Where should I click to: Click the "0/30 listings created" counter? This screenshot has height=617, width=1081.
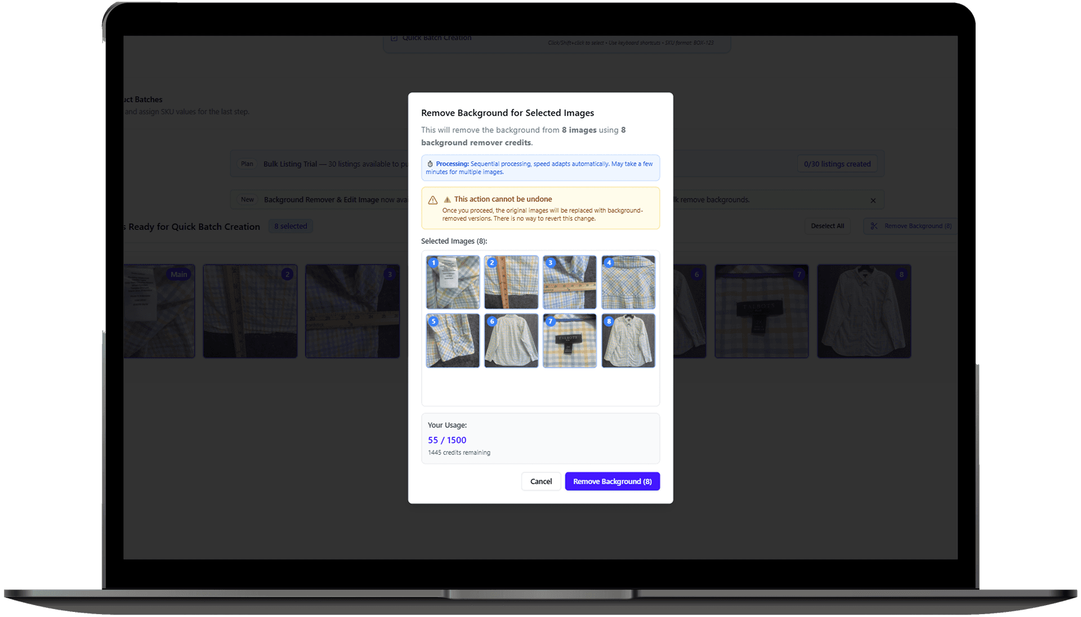click(837, 164)
